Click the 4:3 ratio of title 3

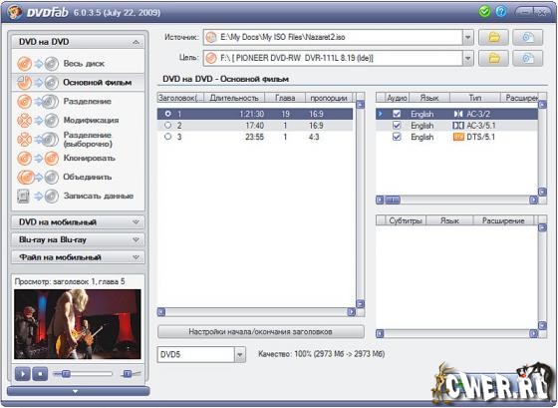tap(314, 137)
